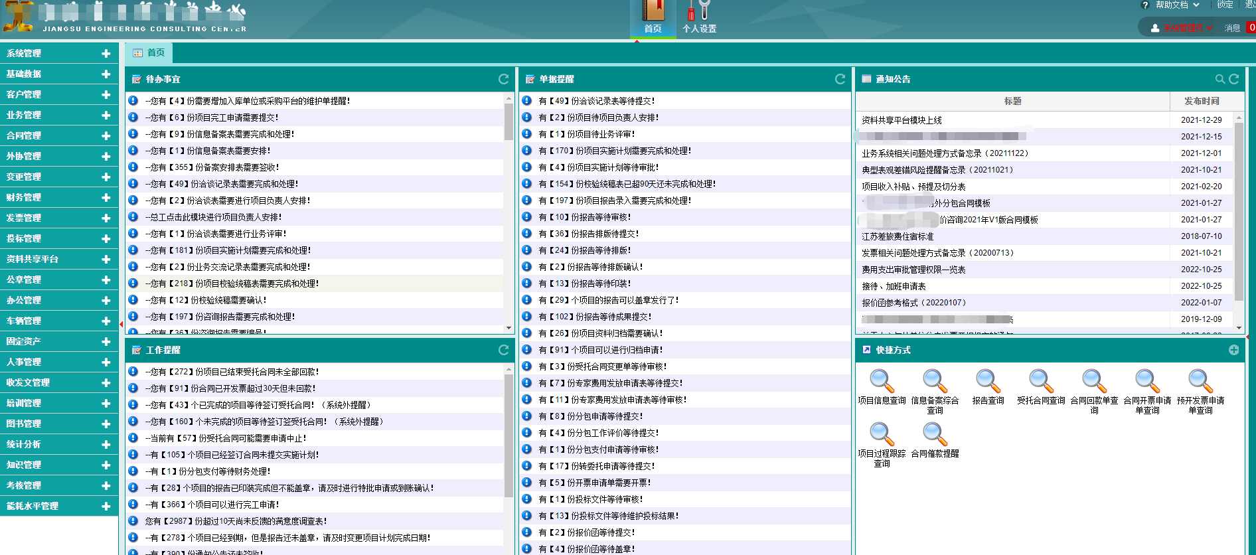Refresh the 单据提醒 panel
Viewport: 1256px width, 555px height.
tap(840, 79)
